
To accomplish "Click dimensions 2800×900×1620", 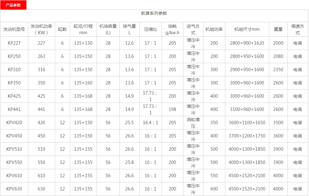I will (x=247, y=43).
